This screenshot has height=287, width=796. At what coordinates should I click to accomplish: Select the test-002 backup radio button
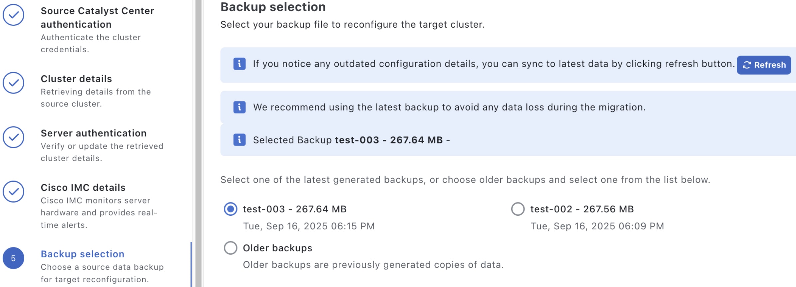[x=518, y=209]
